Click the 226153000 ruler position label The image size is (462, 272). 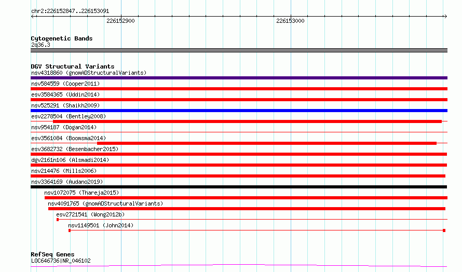pos(290,21)
